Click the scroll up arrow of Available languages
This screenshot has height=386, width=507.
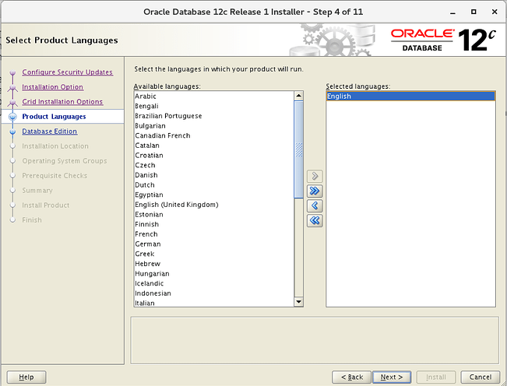(298, 96)
